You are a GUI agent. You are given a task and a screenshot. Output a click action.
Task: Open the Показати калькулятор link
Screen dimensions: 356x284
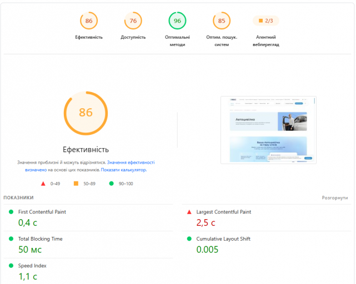[x=124, y=170]
